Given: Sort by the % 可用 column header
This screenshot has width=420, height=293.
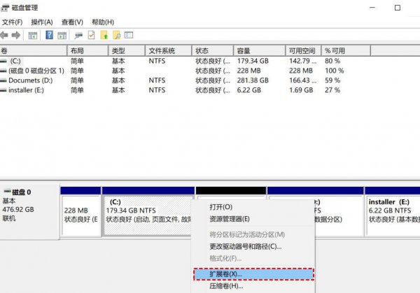Looking at the screenshot, I should (x=346, y=50).
